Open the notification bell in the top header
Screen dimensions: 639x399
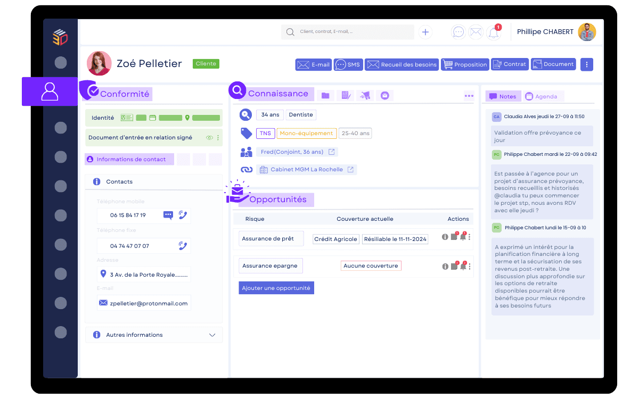click(493, 32)
